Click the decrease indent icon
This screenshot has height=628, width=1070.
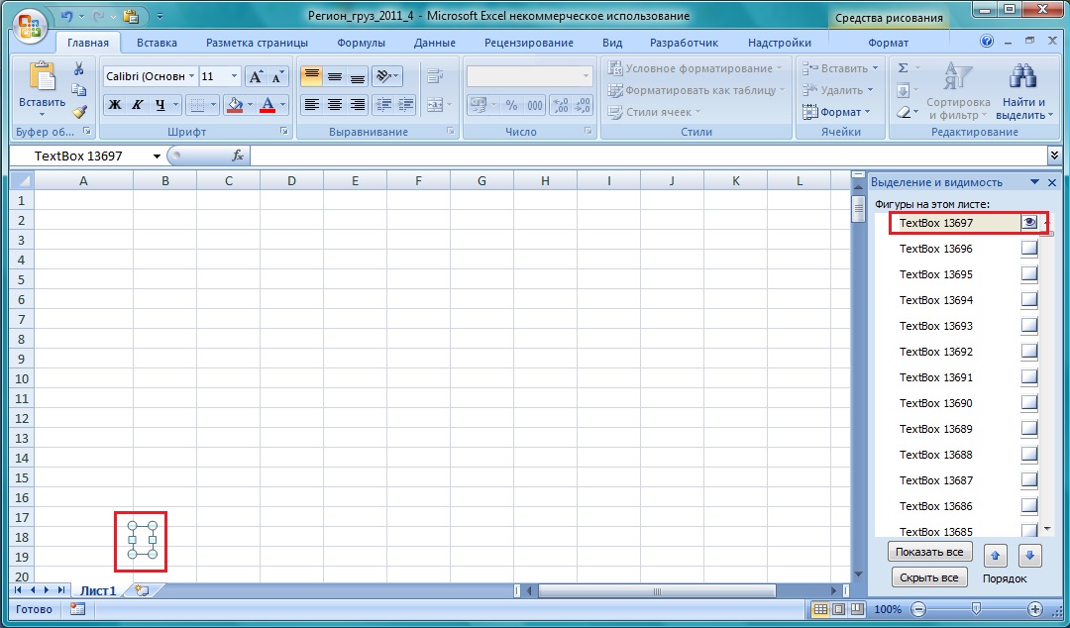pos(384,104)
